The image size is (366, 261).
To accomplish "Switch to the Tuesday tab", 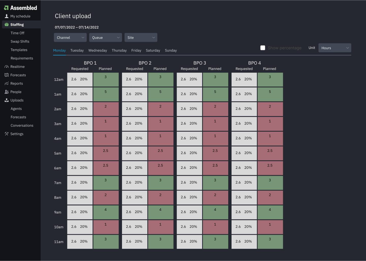I will (77, 50).
